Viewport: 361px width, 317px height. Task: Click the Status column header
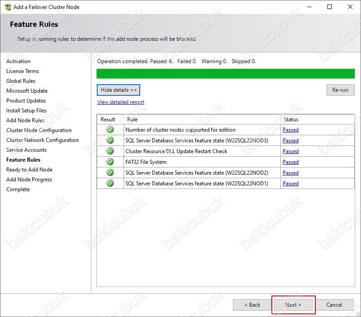point(318,120)
